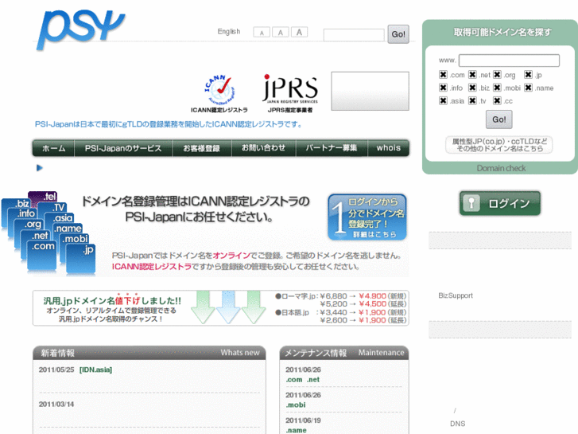The height and width of the screenshot is (434, 578).
Task: Toggle the .cc checkbox
Action: 497,100
